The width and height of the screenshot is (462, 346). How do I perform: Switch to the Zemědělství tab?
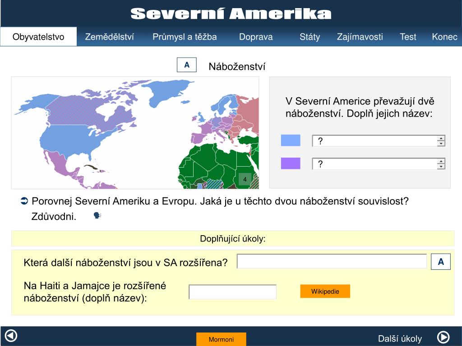point(109,37)
